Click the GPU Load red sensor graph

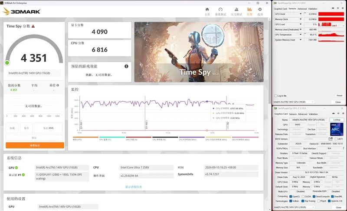[331, 24]
